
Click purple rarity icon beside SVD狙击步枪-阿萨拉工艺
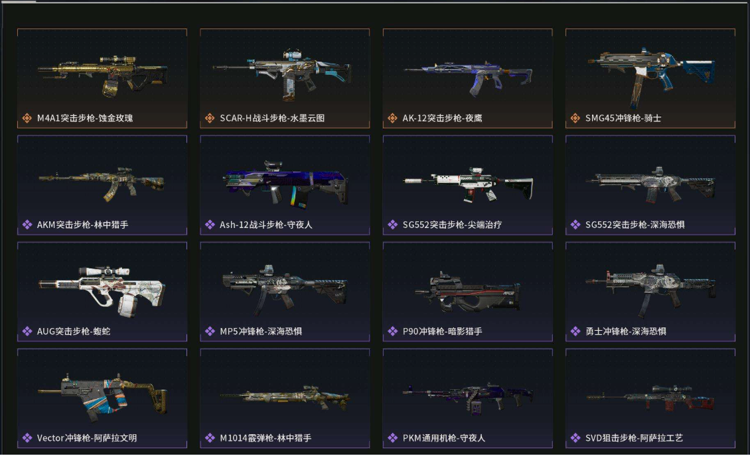tap(575, 437)
